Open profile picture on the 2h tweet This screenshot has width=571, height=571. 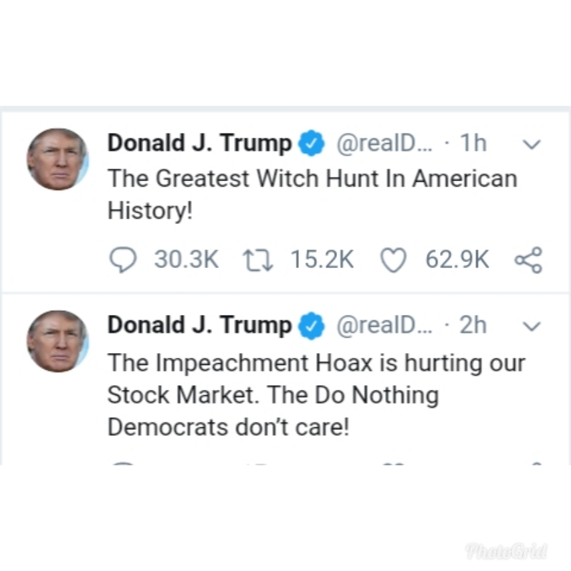coord(58,341)
